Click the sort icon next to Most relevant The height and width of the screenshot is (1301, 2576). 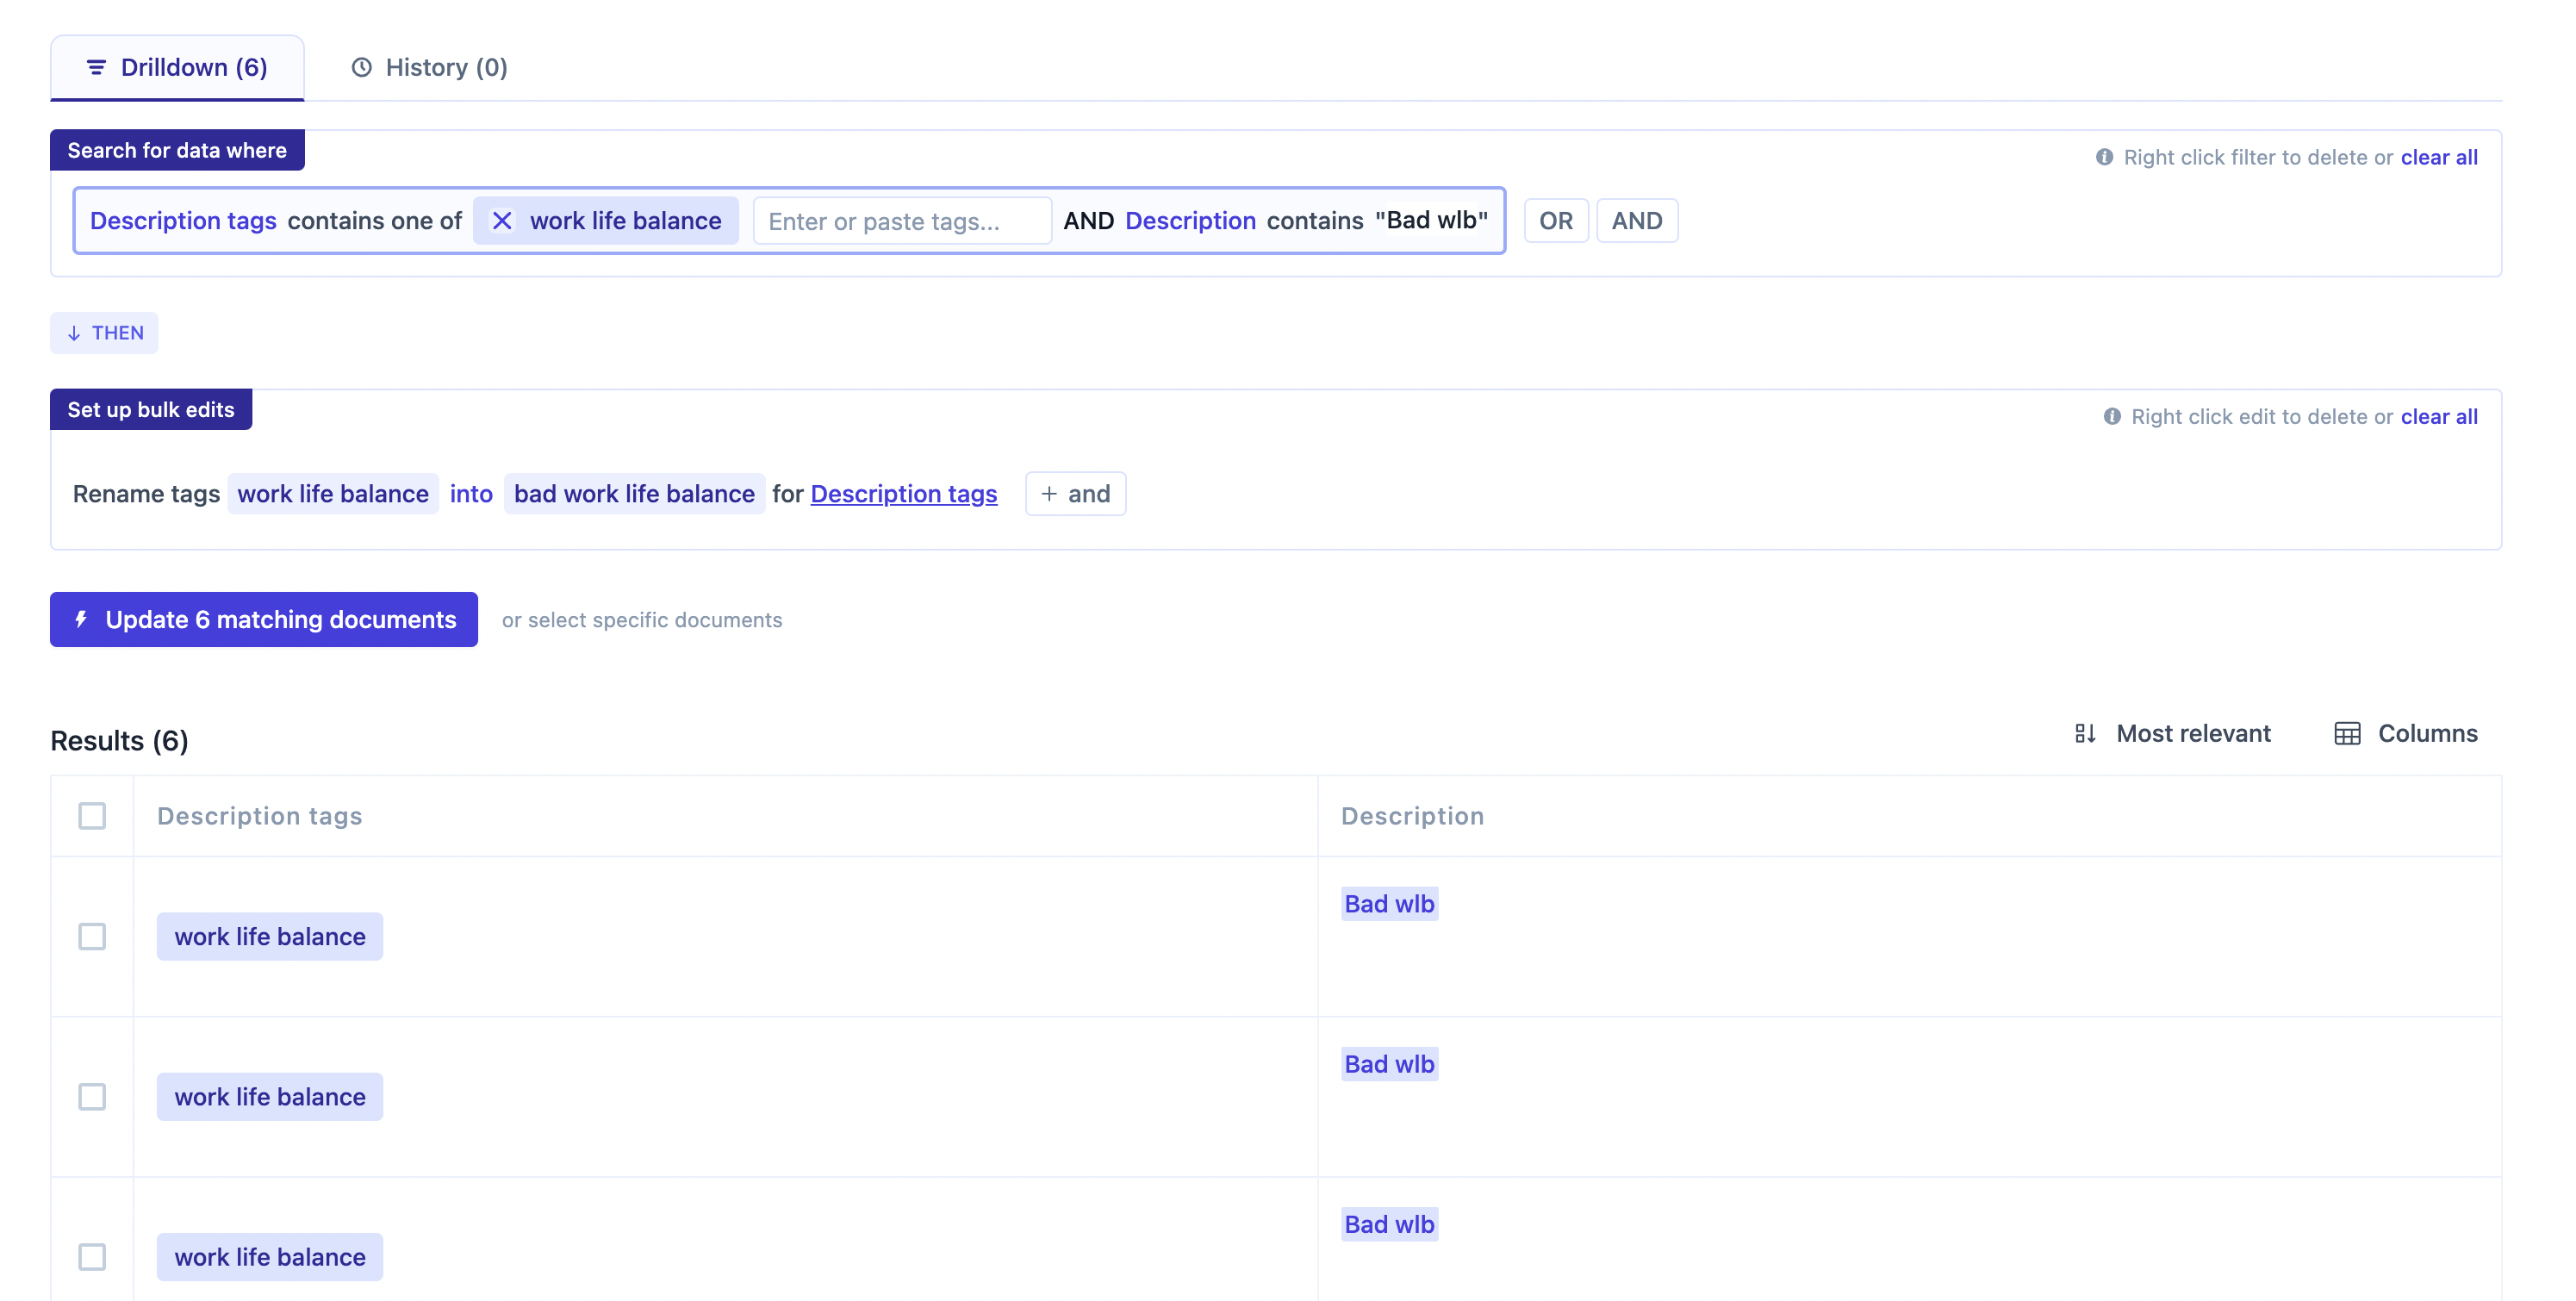point(2085,734)
